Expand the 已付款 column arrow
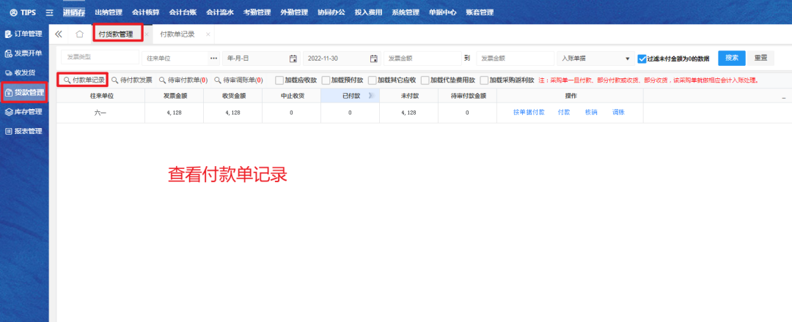Viewport: 792px width, 322px height. pos(370,96)
